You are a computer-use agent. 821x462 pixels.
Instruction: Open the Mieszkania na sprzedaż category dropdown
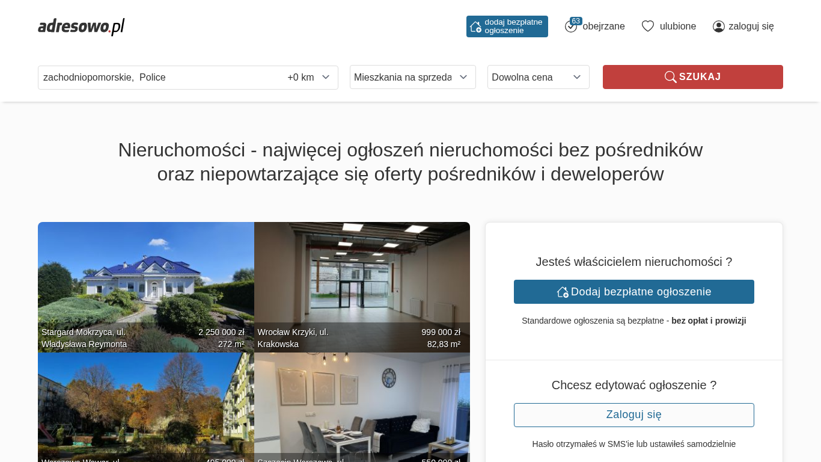point(413,77)
